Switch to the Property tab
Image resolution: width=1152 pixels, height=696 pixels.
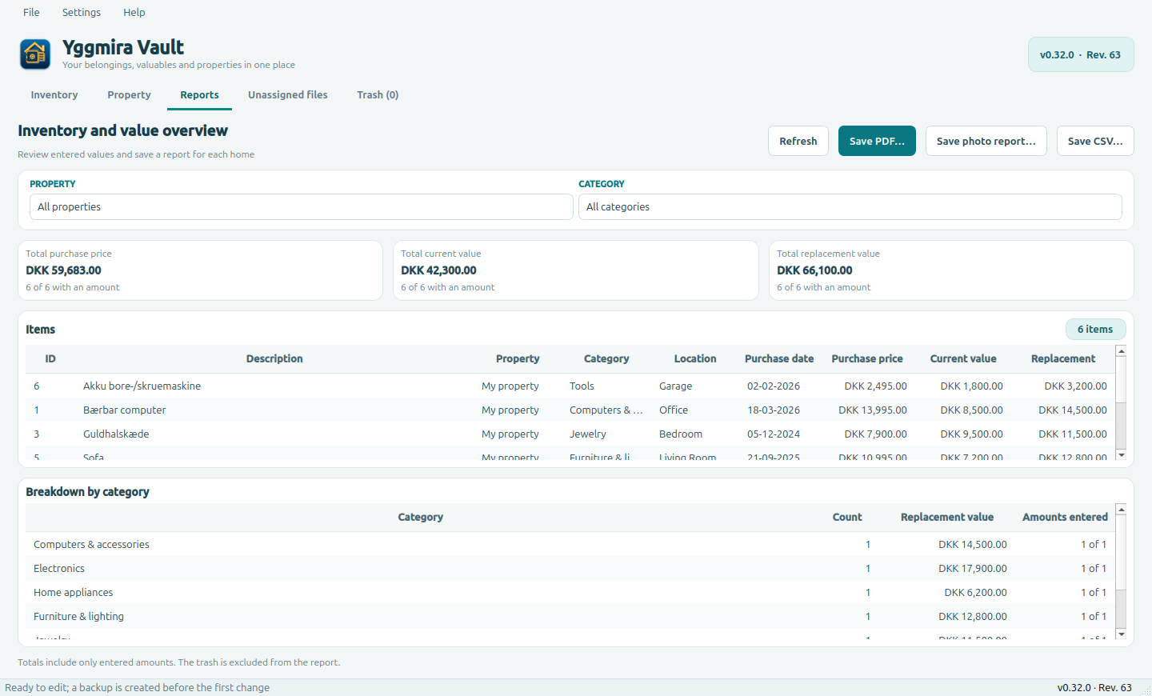129,95
